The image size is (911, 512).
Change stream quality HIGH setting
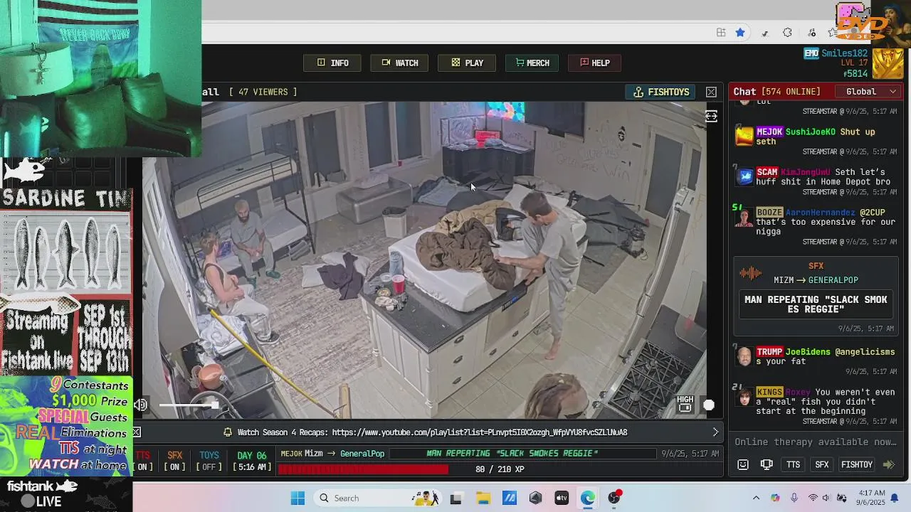[x=685, y=404]
